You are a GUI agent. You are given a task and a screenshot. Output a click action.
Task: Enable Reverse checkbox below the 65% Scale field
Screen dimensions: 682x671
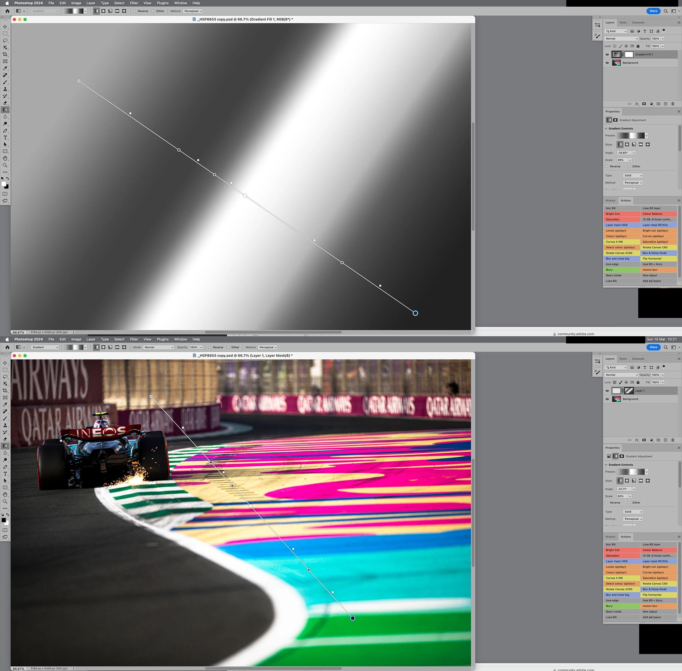pyautogui.click(x=607, y=503)
